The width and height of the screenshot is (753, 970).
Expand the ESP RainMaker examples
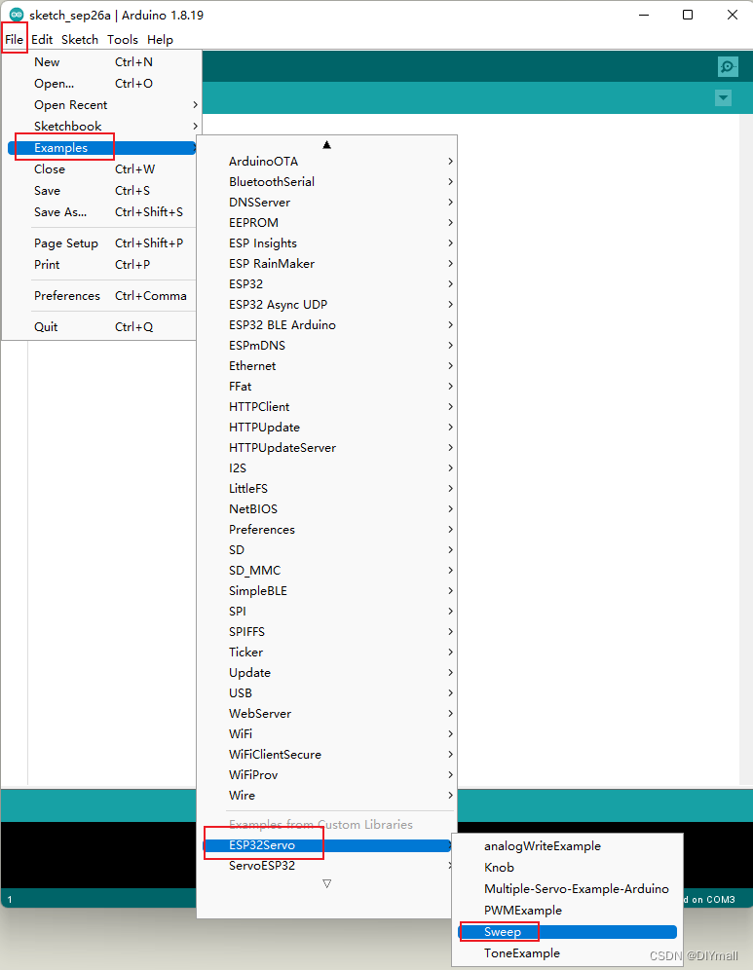click(x=327, y=264)
